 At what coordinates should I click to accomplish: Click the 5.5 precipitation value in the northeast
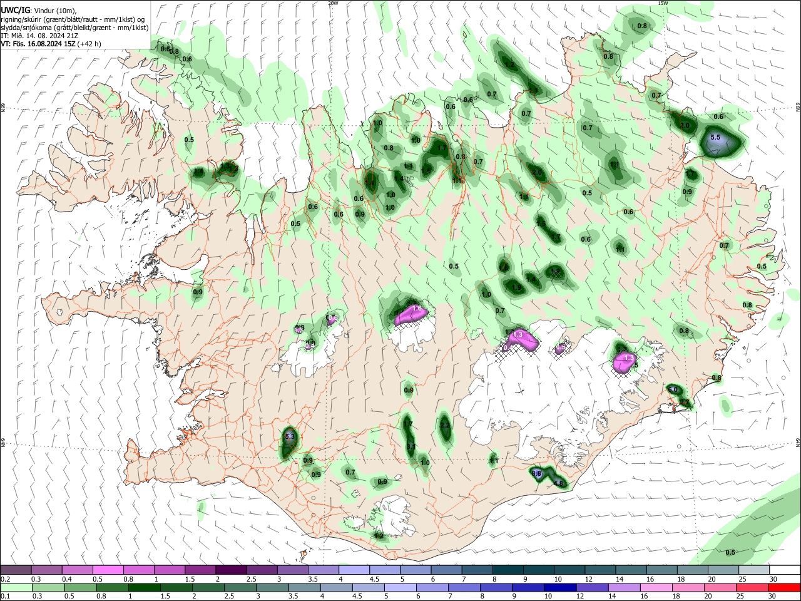click(x=716, y=137)
